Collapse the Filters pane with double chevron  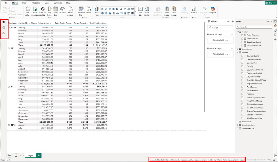pyautogui.click(x=232, y=22)
